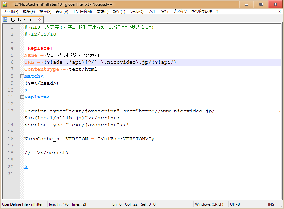Click the X close-document button in menu bar
The width and height of the screenshot is (284, 209).
coord(279,12)
